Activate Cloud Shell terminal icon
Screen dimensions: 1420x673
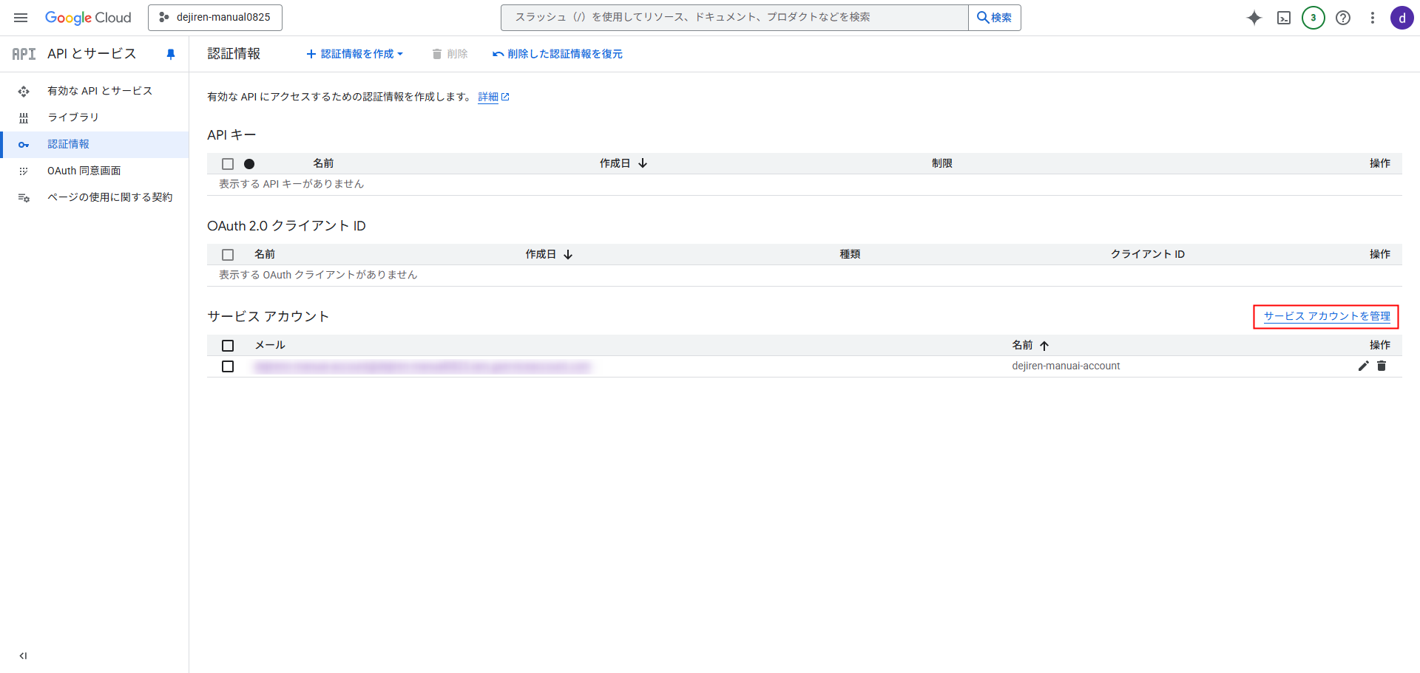(x=1284, y=18)
